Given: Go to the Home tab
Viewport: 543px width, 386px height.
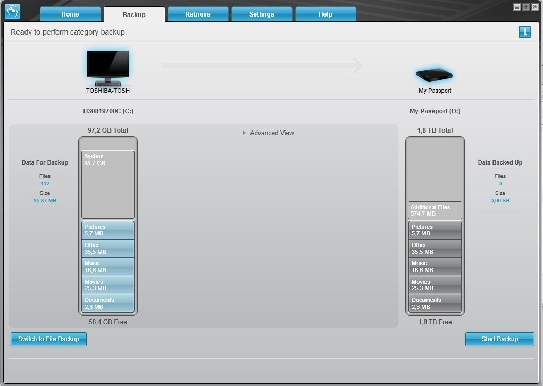Looking at the screenshot, I should tap(70, 14).
